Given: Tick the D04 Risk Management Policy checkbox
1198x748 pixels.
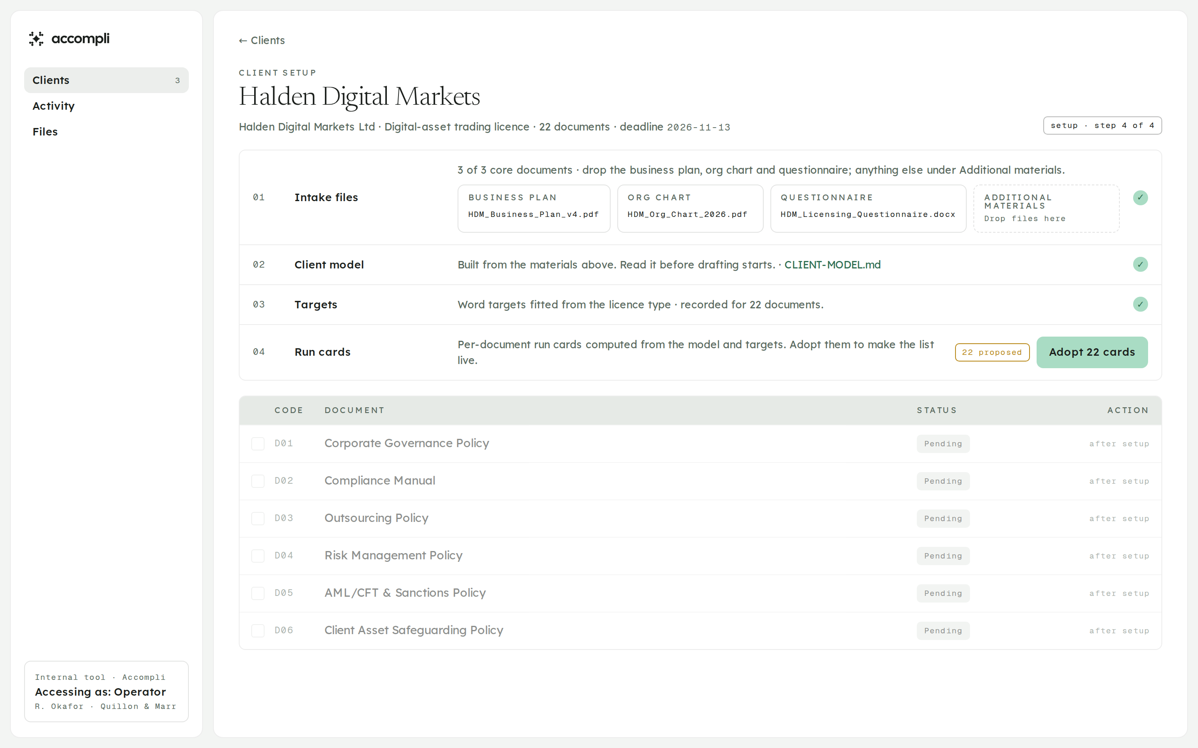Looking at the screenshot, I should 258,556.
